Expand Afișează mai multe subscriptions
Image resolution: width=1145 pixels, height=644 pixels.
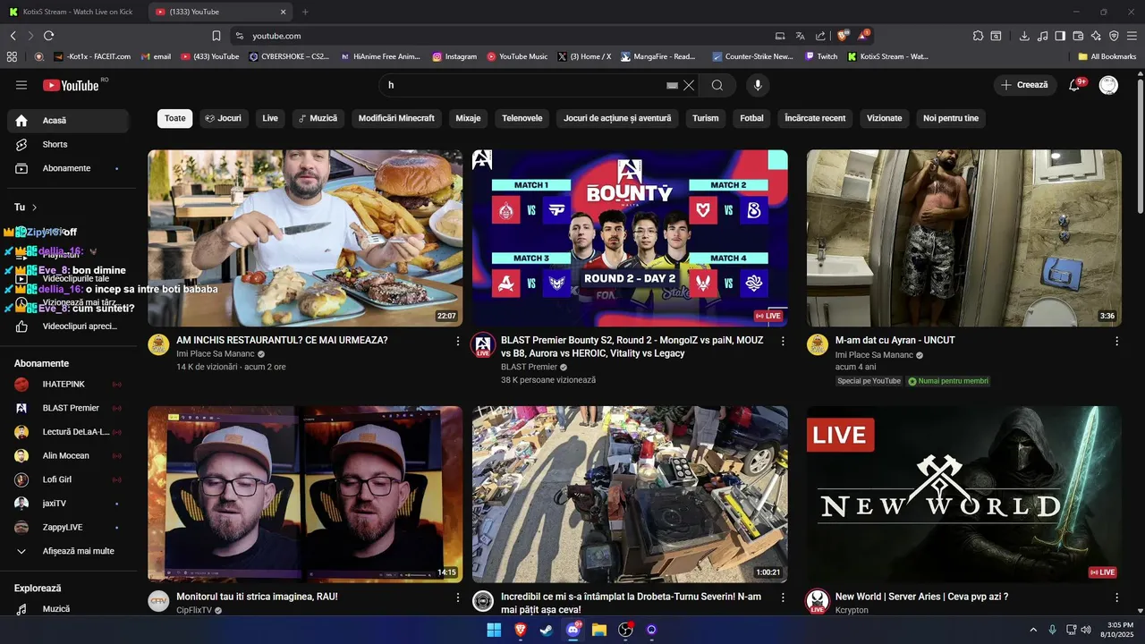(68, 551)
